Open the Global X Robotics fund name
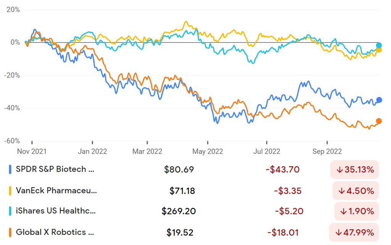The width and height of the screenshot is (391, 245). click(x=55, y=232)
